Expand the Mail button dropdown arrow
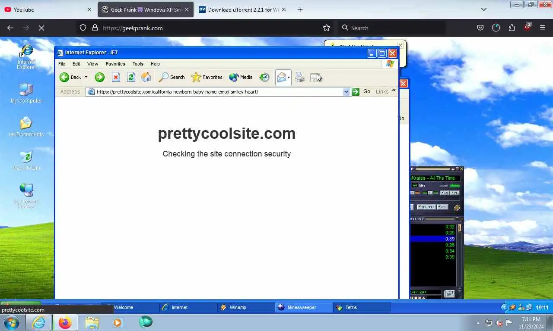 coord(289,77)
